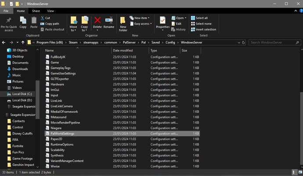Viewport: 303px width, 176px height.
Task: Expand the Properties button dropdown arrow
Action: pos(163,30)
